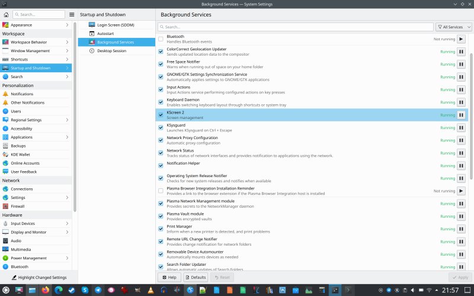
Task: Open the All Services filter dropdown
Action: tap(454, 27)
